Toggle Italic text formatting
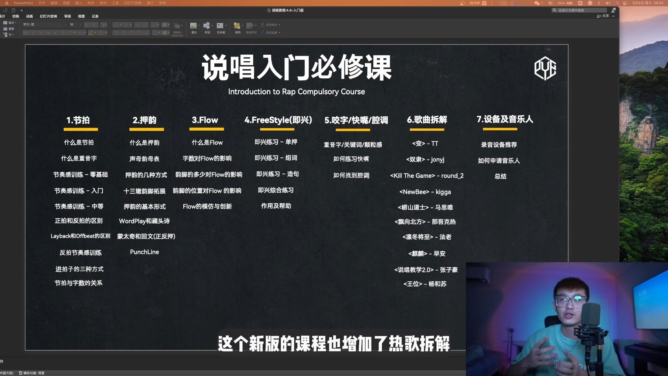 (x=33, y=33)
